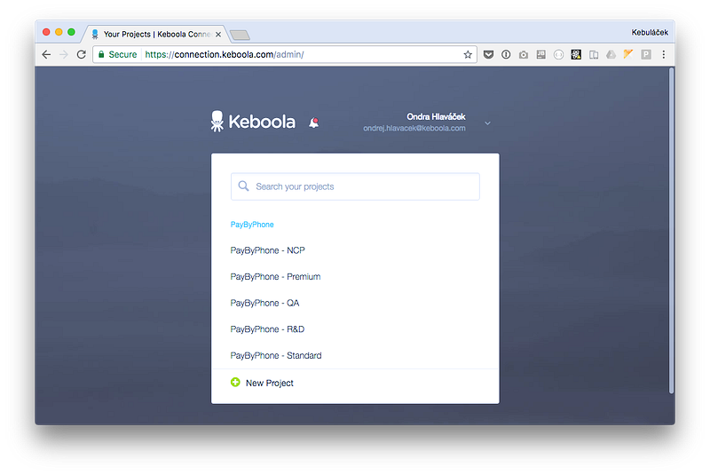Click the round code-brackets extension icon

(x=559, y=55)
